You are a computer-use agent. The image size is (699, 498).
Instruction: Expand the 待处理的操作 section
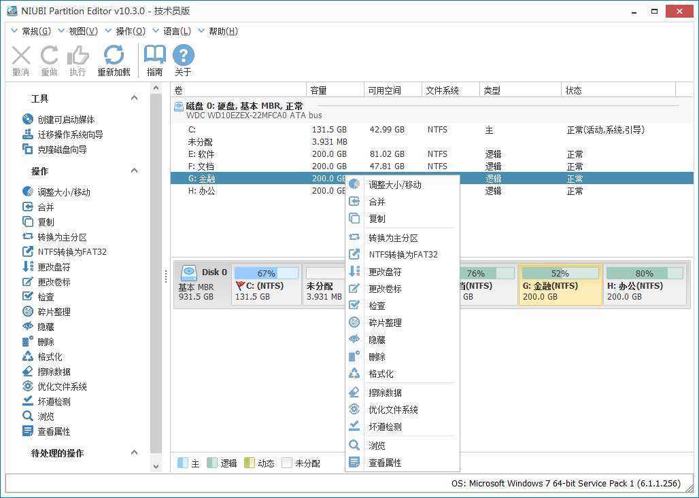(134, 453)
